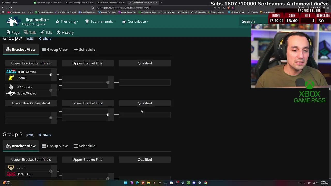This screenshot has height=186, width=331.
Task: Select Group B Bracket View tab
Action: pos(21,146)
